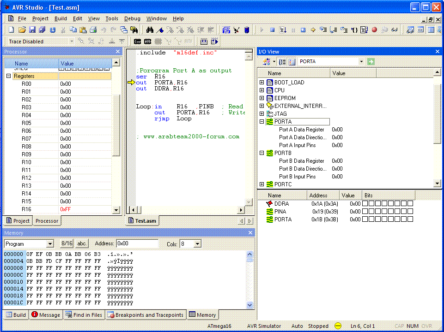
Task: Click the AVR chip icon in second toolbar
Action: [147, 41]
